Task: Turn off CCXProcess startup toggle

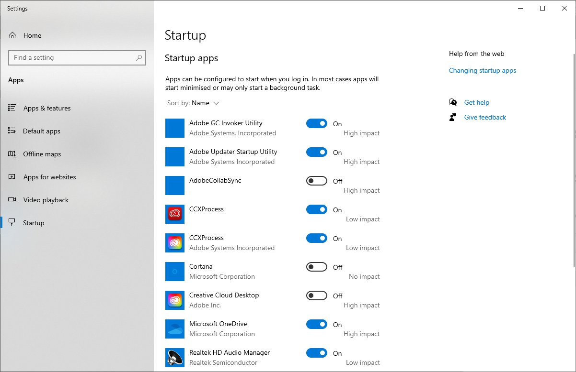Action: click(316, 209)
